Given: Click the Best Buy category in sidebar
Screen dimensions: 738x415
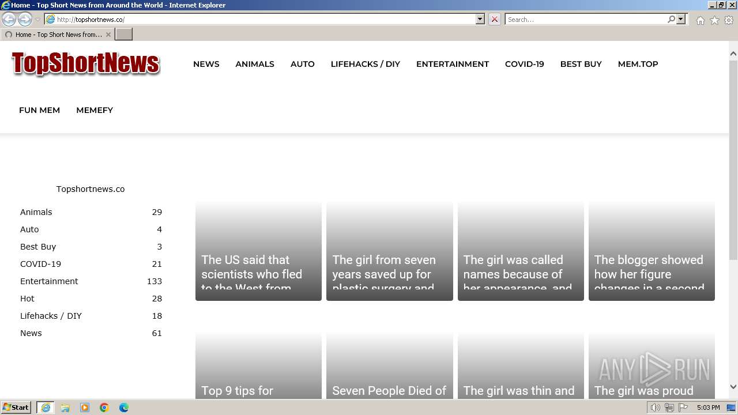Looking at the screenshot, I should [x=38, y=247].
